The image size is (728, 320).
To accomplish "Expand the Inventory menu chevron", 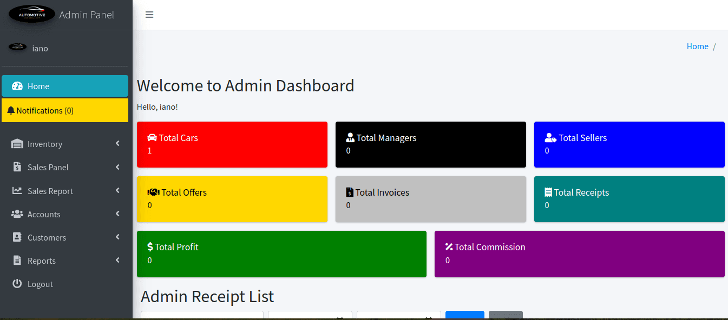I will point(117,144).
